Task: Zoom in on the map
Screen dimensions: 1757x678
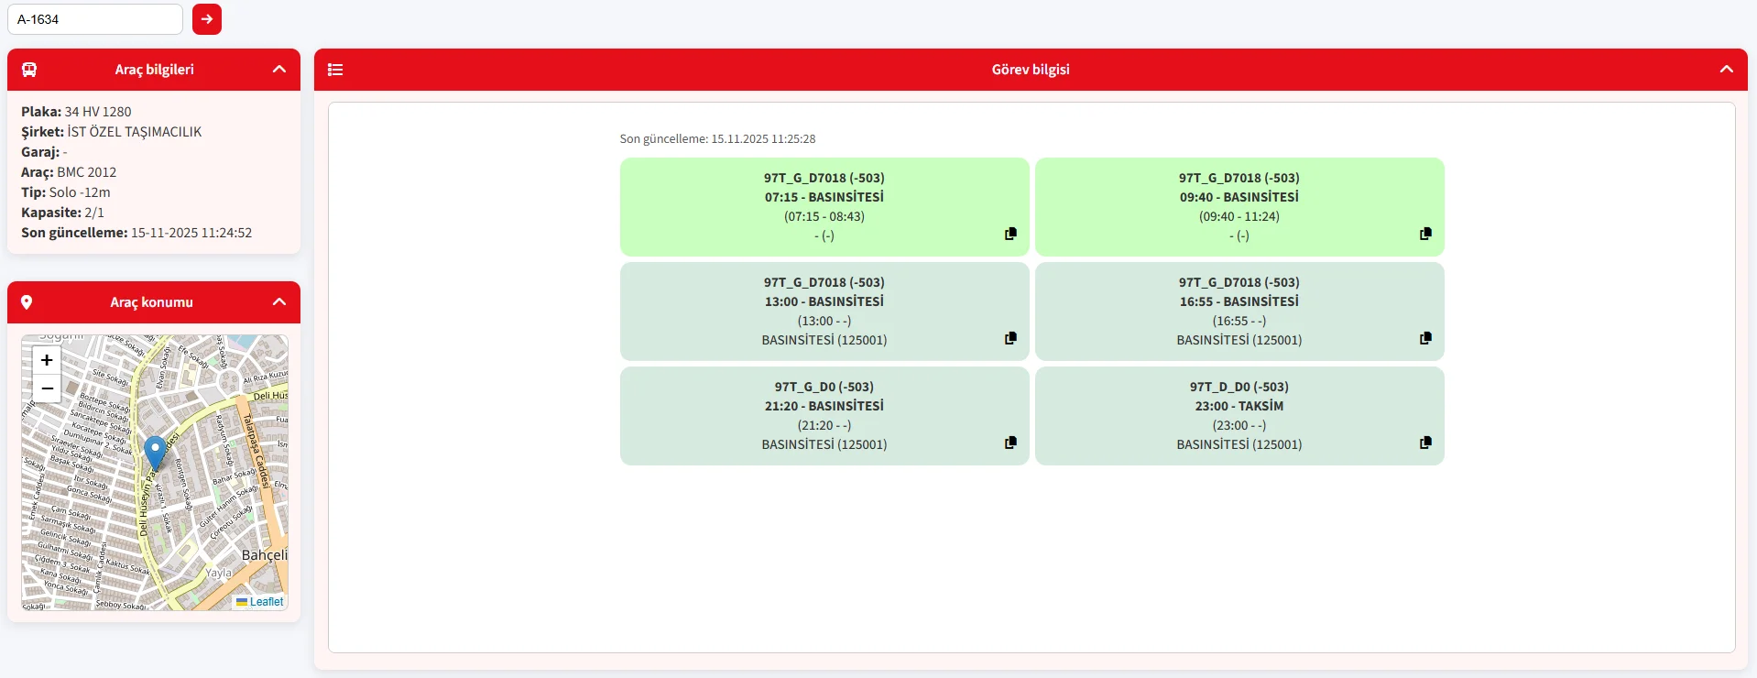Action: pyautogui.click(x=47, y=360)
